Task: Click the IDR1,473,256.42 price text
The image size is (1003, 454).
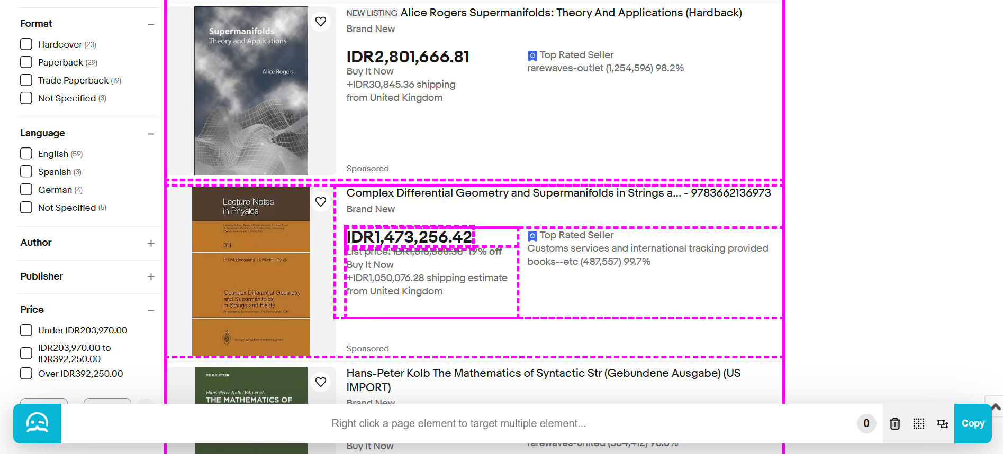Action: [x=409, y=237]
